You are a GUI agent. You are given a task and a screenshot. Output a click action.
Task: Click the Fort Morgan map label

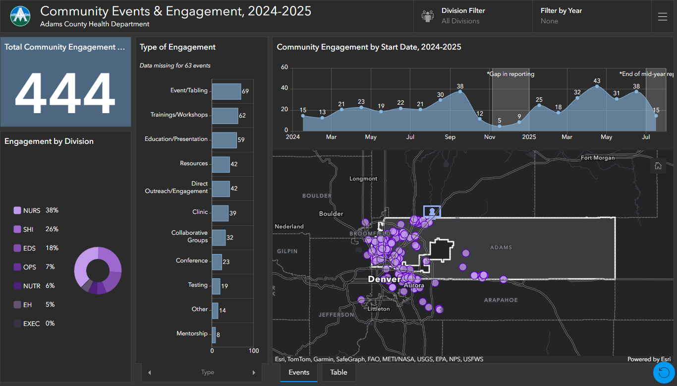coord(598,158)
